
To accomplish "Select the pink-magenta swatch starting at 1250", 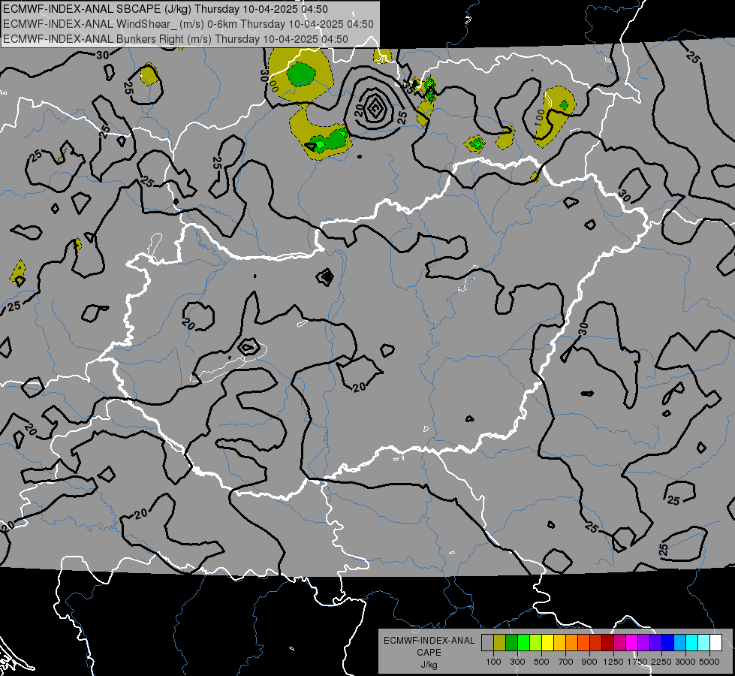I will point(619,643).
